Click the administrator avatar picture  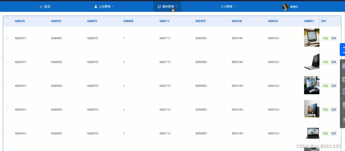285,7
